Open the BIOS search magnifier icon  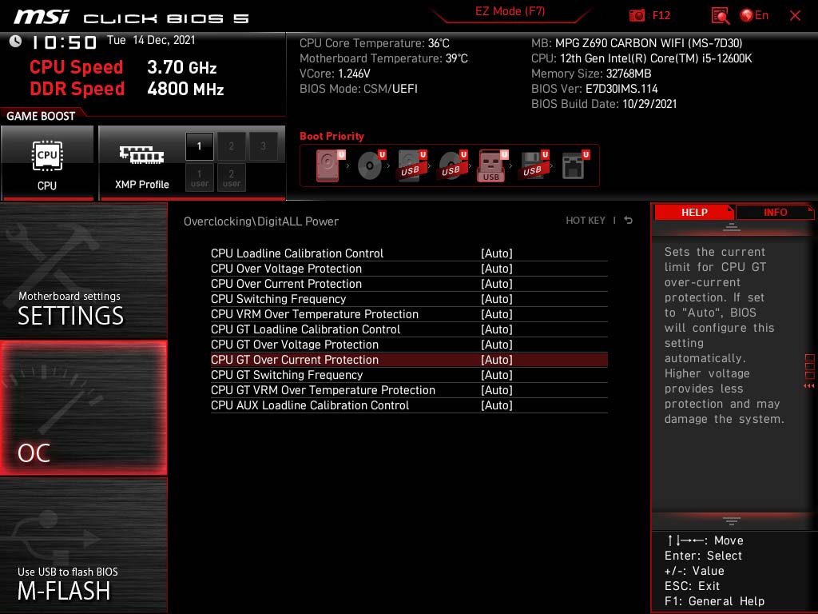click(720, 15)
